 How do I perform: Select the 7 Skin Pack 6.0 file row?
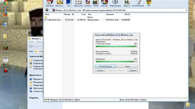pos(87,20)
